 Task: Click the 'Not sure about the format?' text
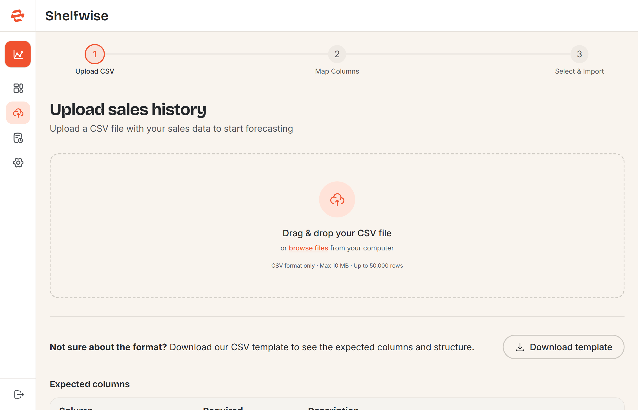pyautogui.click(x=108, y=347)
